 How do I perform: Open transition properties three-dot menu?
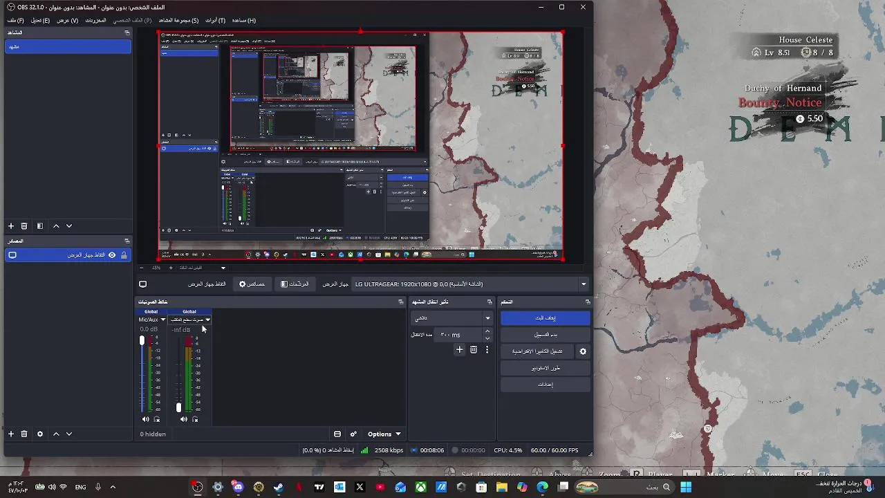(x=487, y=350)
